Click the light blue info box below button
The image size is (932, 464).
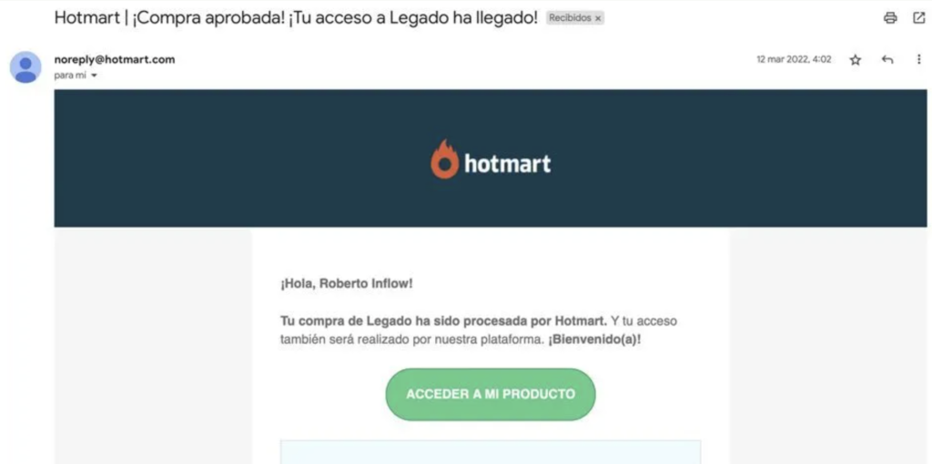[x=491, y=452]
